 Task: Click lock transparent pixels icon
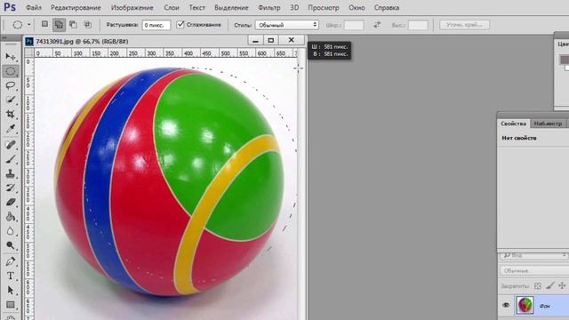click(538, 286)
